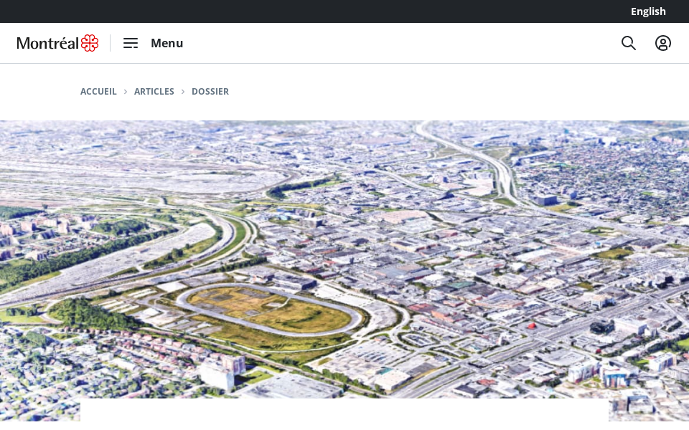The width and height of the screenshot is (689, 430).
Task: Open navigation via the three-line menu icon
Action: [131, 43]
